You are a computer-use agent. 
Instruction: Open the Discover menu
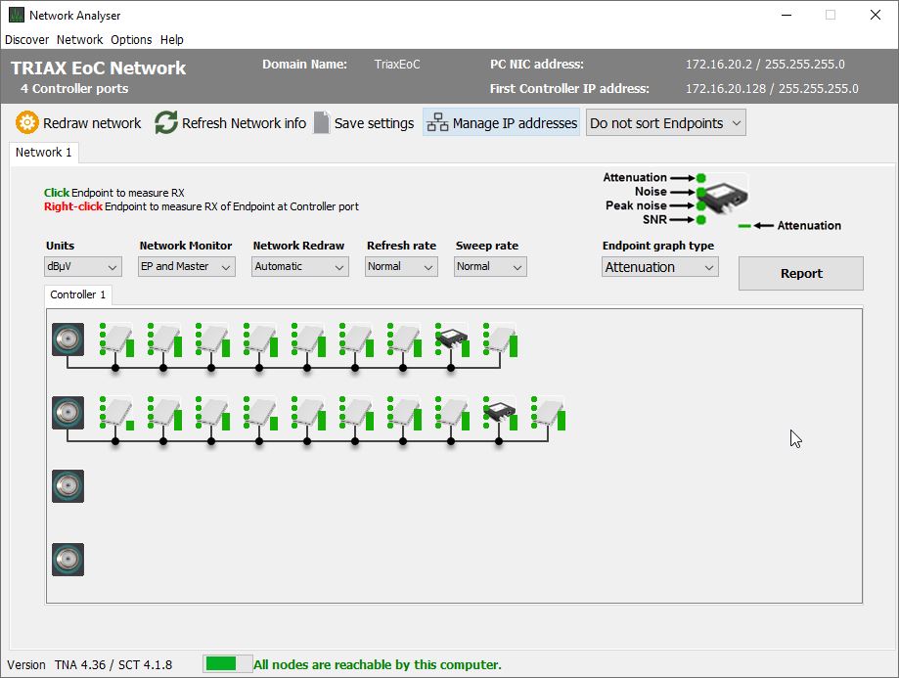[x=26, y=39]
